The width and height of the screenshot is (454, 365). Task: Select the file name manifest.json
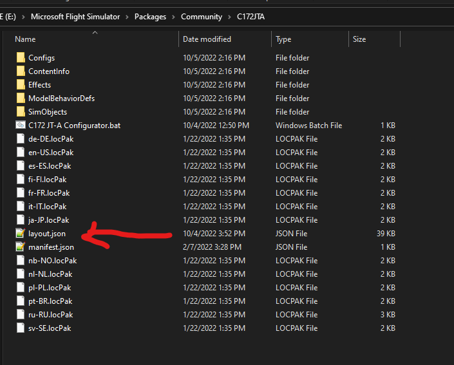click(x=51, y=247)
